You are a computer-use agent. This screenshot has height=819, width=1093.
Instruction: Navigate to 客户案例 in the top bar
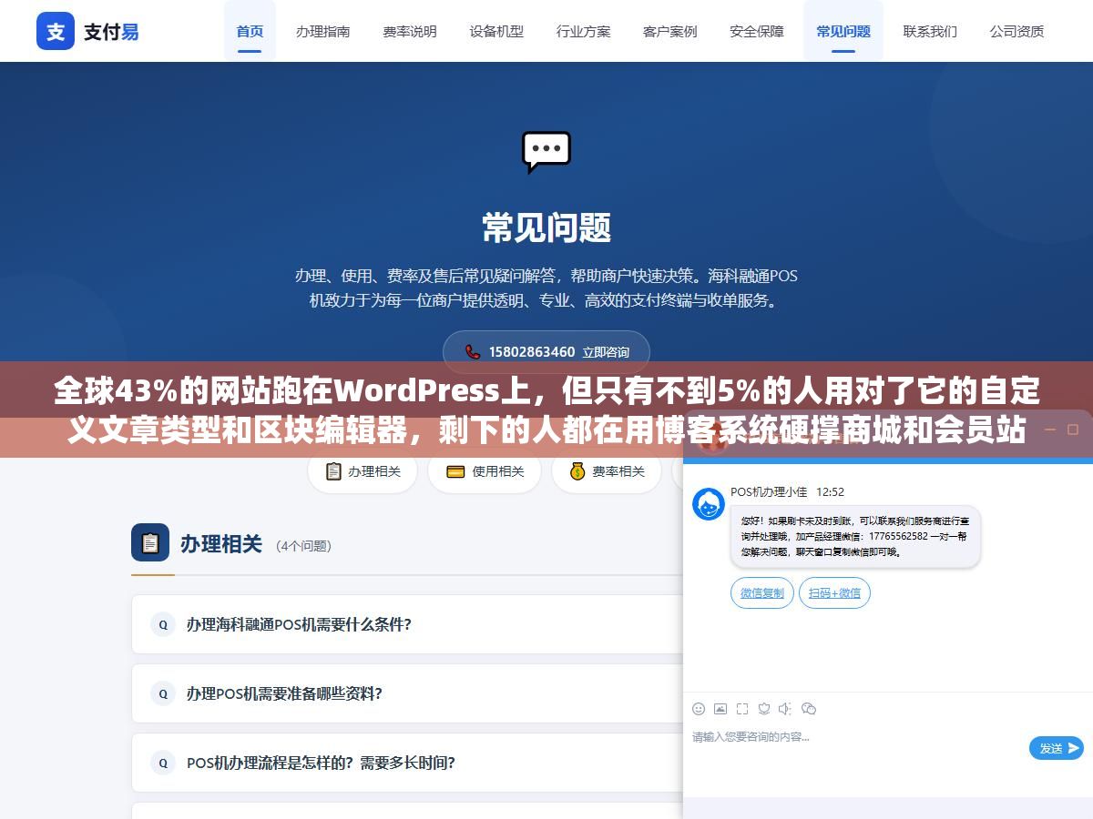coord(670,31)
